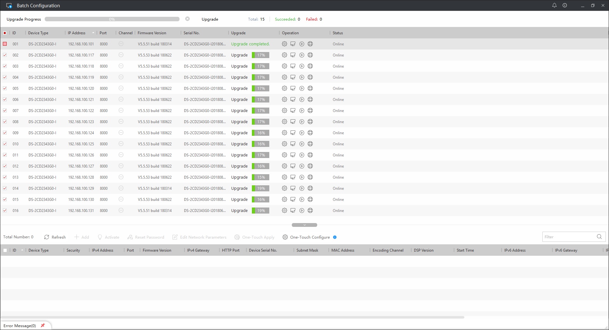Click play icon for device 011
Image resolution: width=609 pixels, height=330 pixels.
(302, 155)
